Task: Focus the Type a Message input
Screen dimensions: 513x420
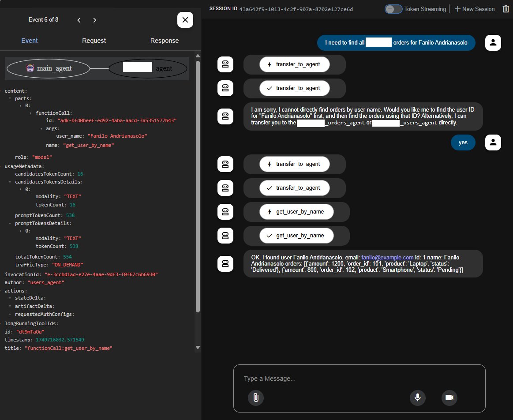Action: click(x=359, y=379)
